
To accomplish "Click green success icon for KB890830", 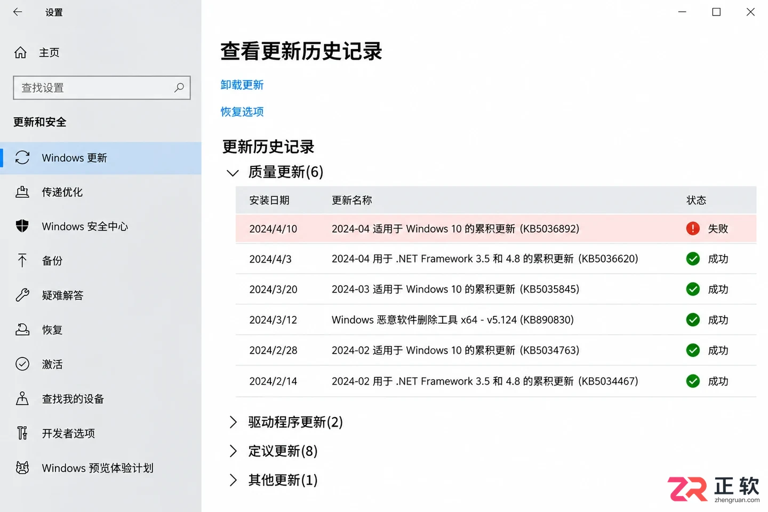I will point(693,319).
